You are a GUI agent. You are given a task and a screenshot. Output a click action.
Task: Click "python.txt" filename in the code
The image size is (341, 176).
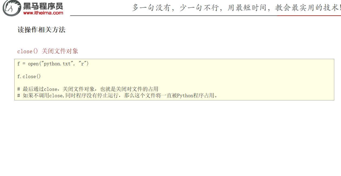tap(57, 64)
